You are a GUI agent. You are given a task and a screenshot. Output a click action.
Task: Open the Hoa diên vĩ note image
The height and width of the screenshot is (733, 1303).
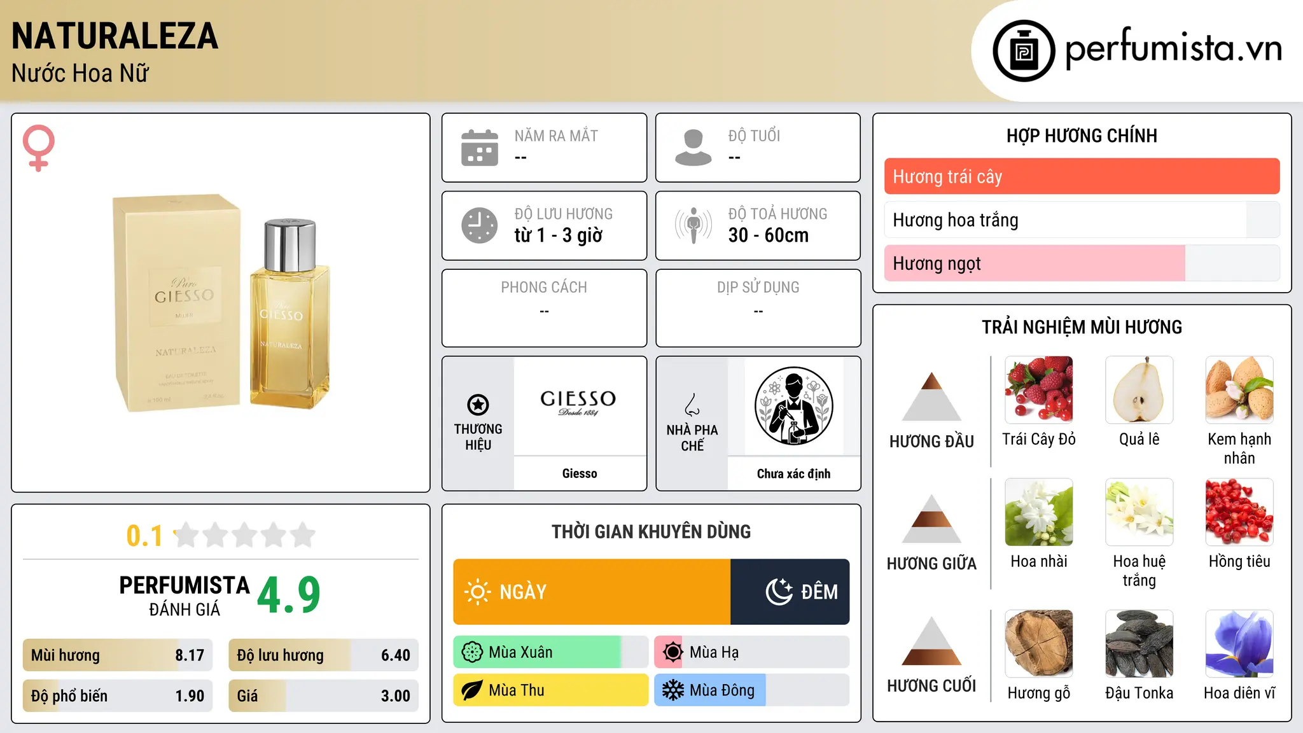1239,643
